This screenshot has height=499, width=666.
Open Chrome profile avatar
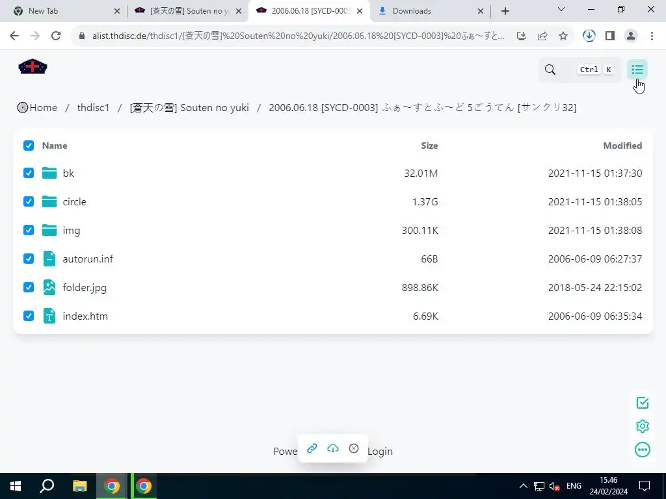coord(631,36)
